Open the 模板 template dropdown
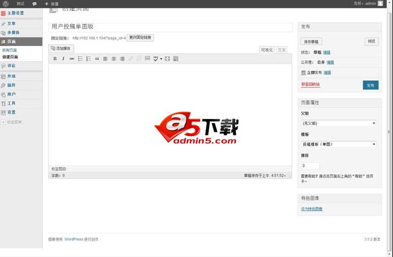This screenshot has width=393, height=257. [x=339, y=144]
